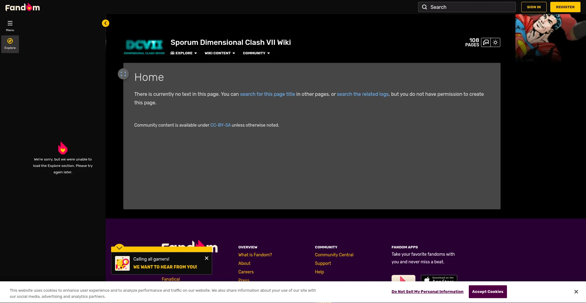This screenshot has height=303, width=586.
Task: Expand the Community dropdown menu
Action: click(x=256, y=53)
